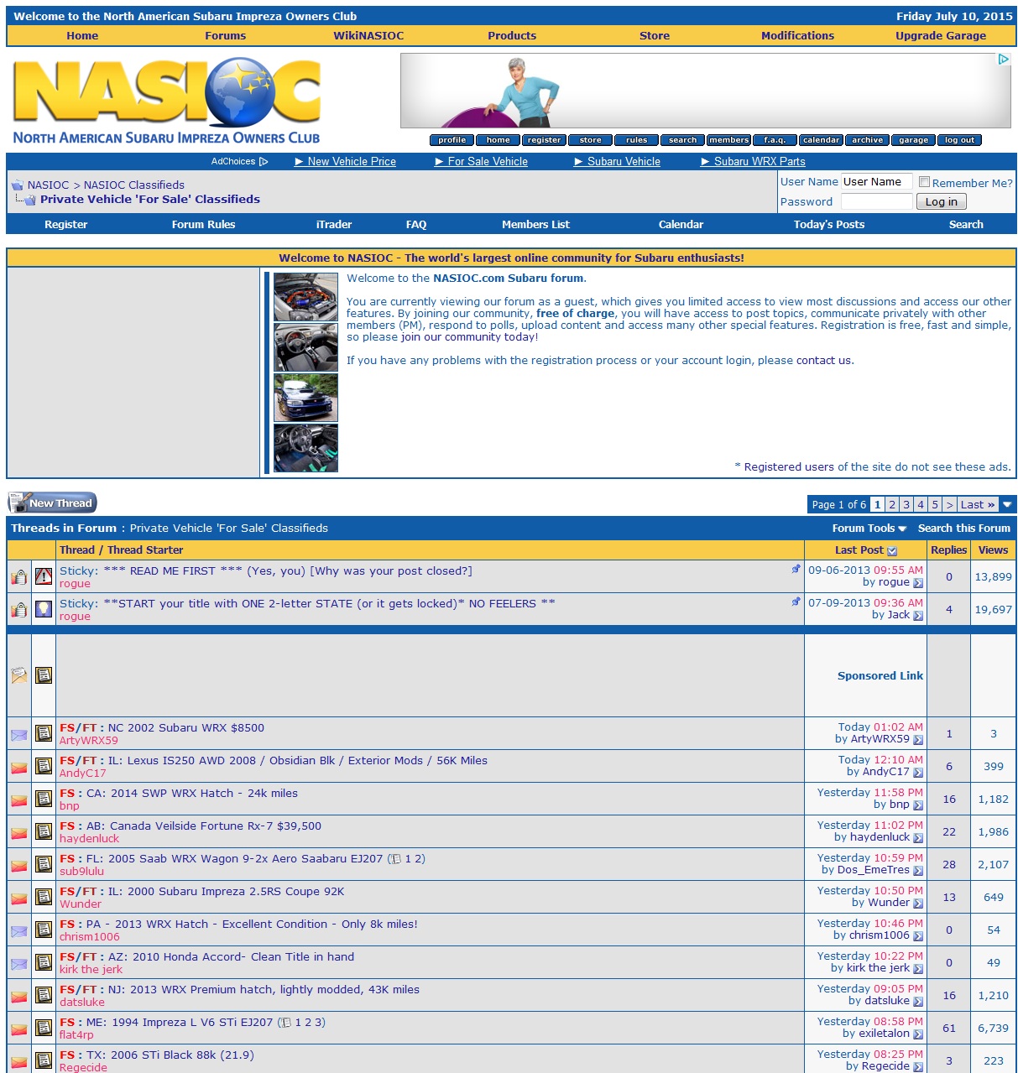Open Forums in top navigation
Viewport: 1018px width, 1073px height.
225,35
